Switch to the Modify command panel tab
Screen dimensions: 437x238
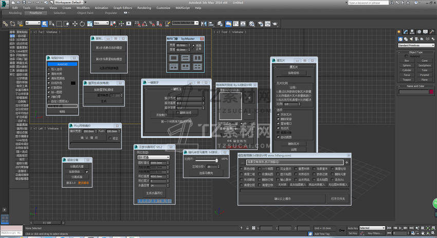(406, 32)
